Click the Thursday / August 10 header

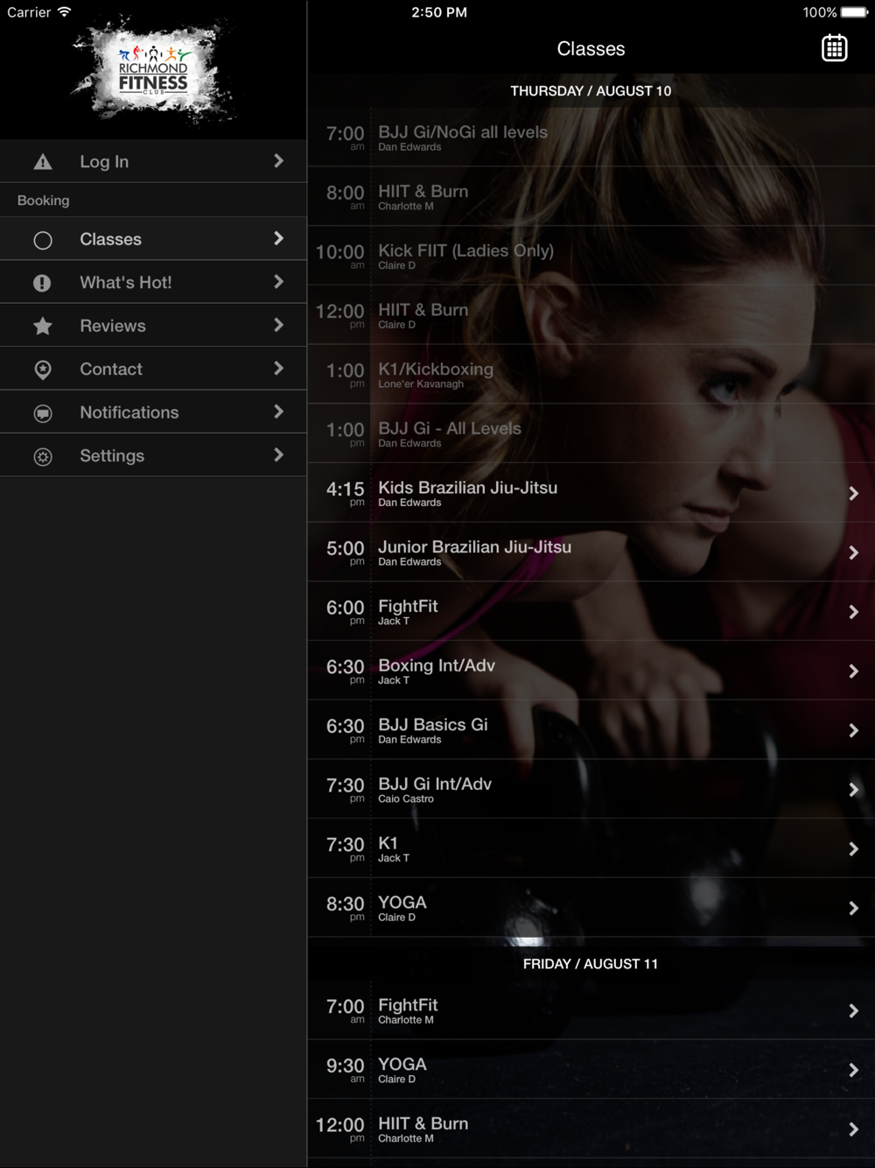pos(591,91)
